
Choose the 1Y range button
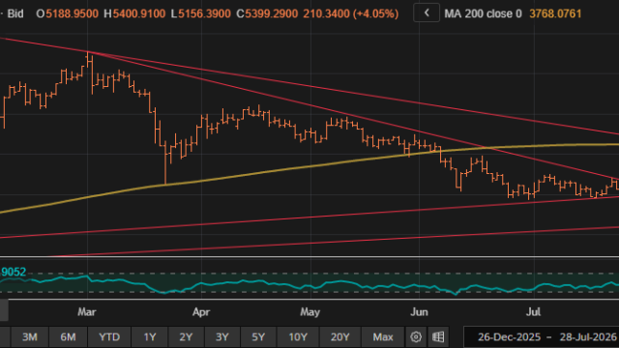[150, 337]
